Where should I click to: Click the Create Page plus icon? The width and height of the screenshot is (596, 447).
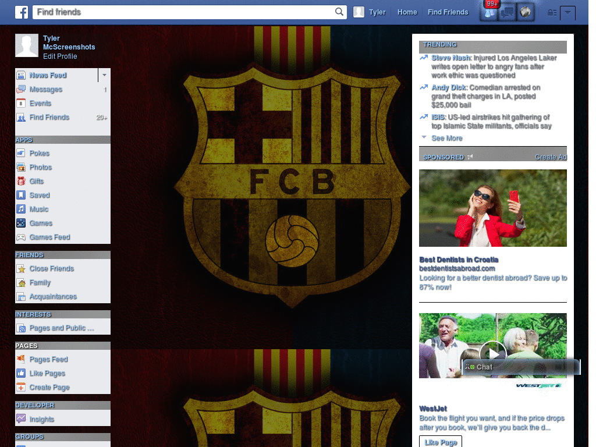pyautogui.click(x=21, y=387)
